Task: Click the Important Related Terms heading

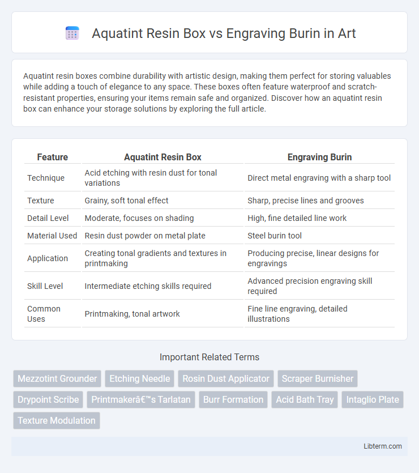Action: tap(209, 357)
